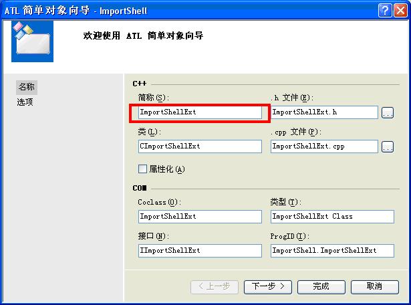The height and width of the screenshot is (305, 411).
Task: Click the .h 文件 input field
Action: point(324,112)
